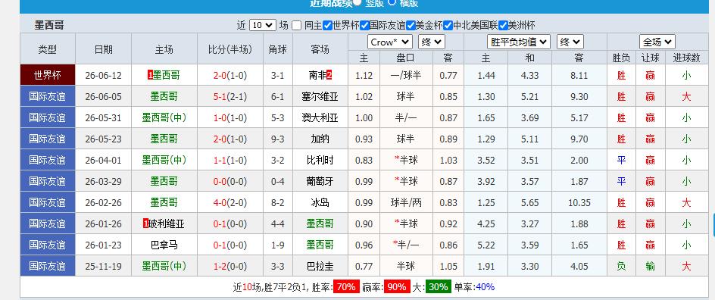The height and width of the screenshot is (300, 715).
Task: Click the 墨西哥 team title above the table
Action: (49, 26)
